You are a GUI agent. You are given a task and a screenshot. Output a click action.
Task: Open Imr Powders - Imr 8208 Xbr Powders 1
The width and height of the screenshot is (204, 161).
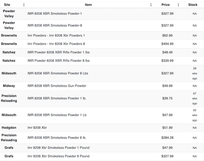point(56,36)
